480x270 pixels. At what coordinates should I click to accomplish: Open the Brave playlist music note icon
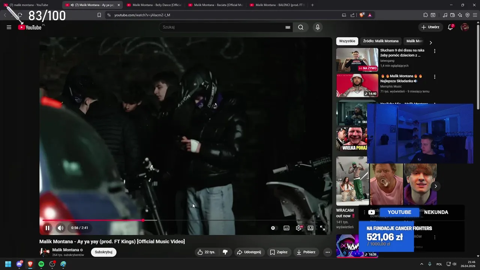tap(445, 15)
